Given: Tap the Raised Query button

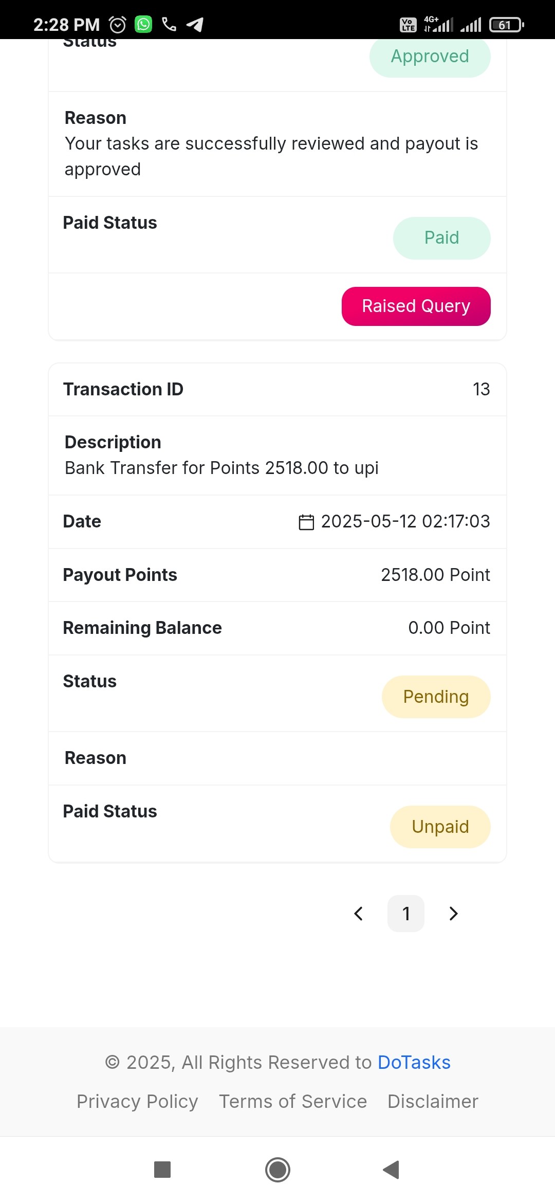Looking at the screenshot, I should point(416,306).
